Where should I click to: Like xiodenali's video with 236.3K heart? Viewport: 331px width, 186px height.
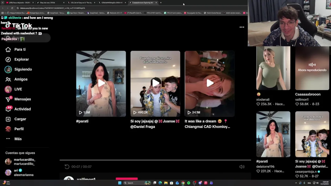[258, 104]
